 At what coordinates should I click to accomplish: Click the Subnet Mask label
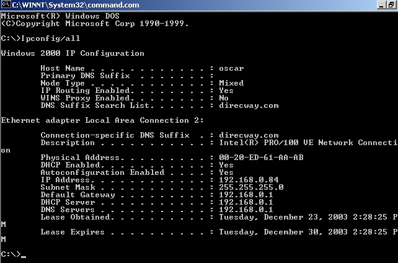[x=68, y=187]
